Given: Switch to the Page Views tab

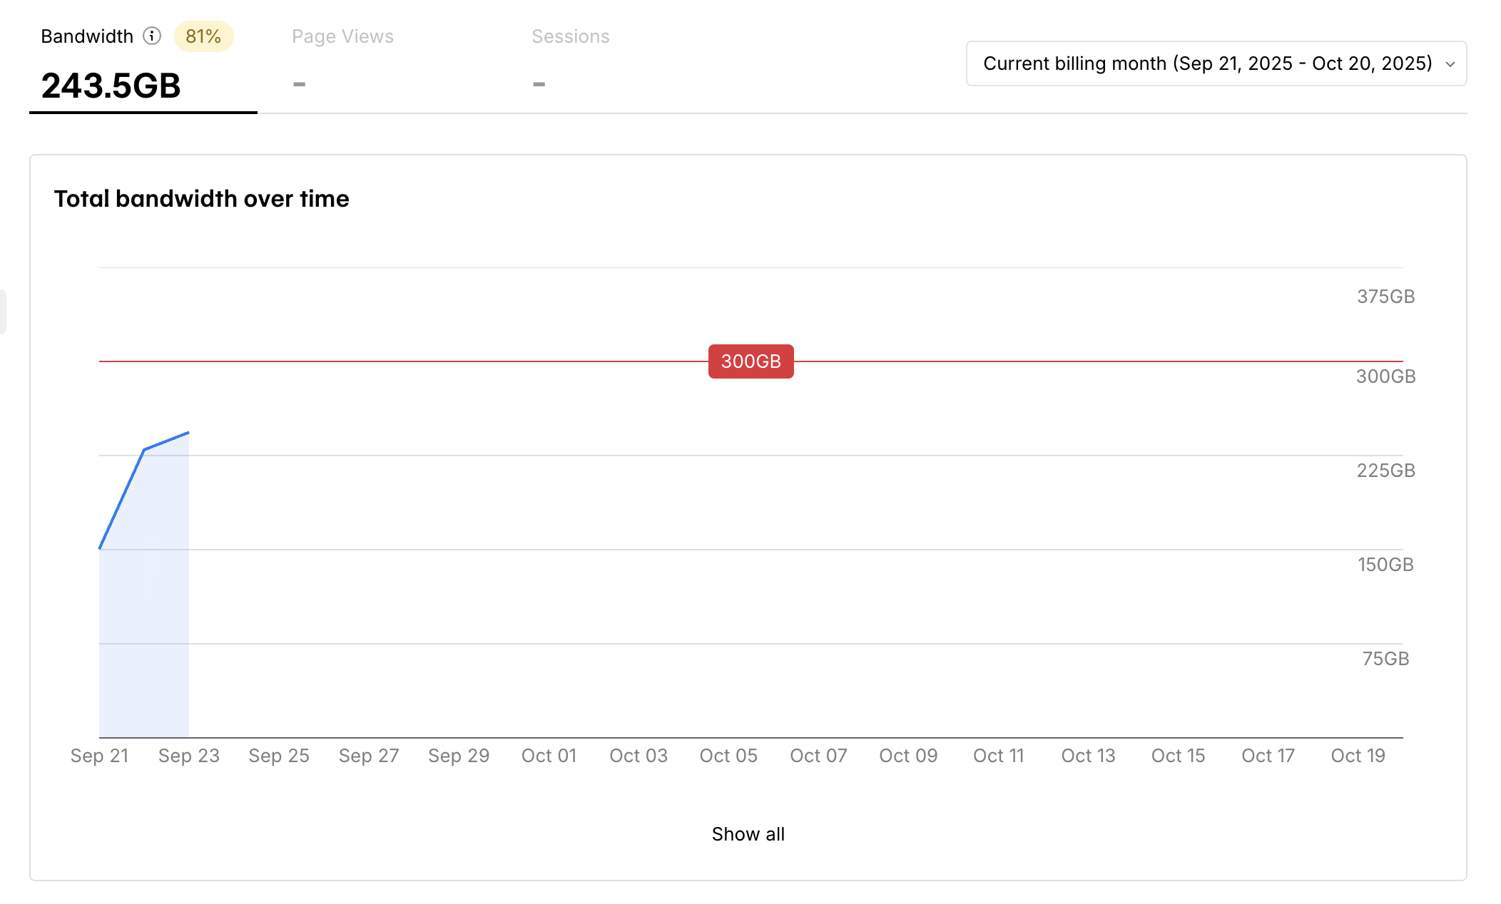Looking at the screenshot, I should (342, 36).
